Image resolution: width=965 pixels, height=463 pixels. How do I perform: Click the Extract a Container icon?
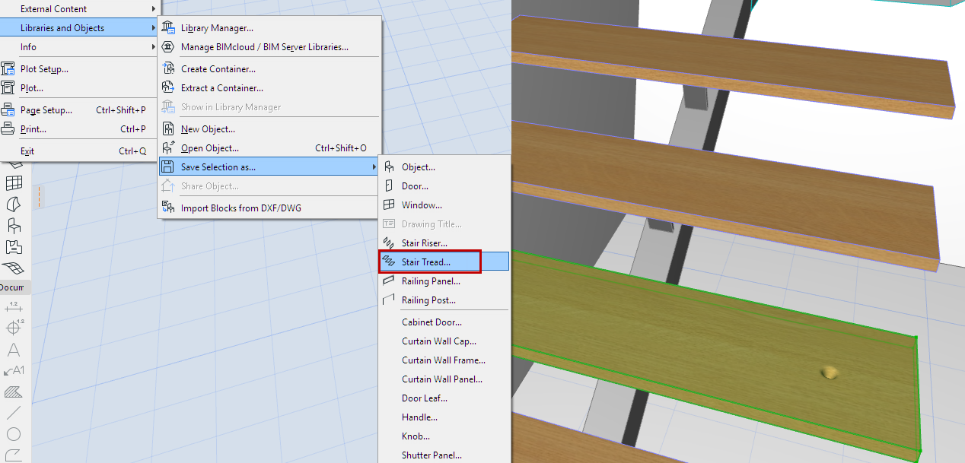(168, 88)
